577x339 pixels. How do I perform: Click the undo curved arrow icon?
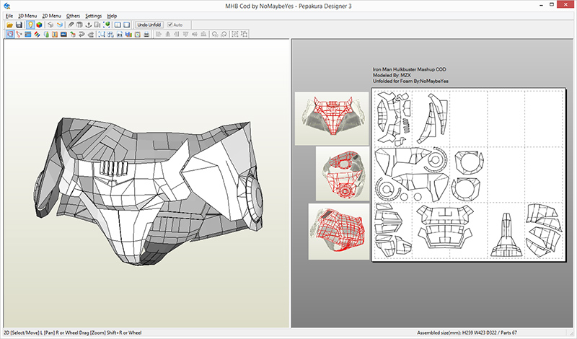[x=82, y=34]
